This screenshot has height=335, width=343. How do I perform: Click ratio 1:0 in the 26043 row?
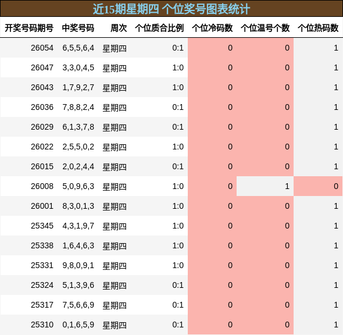tap(178, 87)
